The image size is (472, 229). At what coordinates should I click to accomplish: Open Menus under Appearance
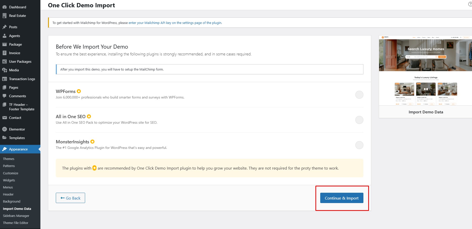pyautogui.click(x=8, y=187)
